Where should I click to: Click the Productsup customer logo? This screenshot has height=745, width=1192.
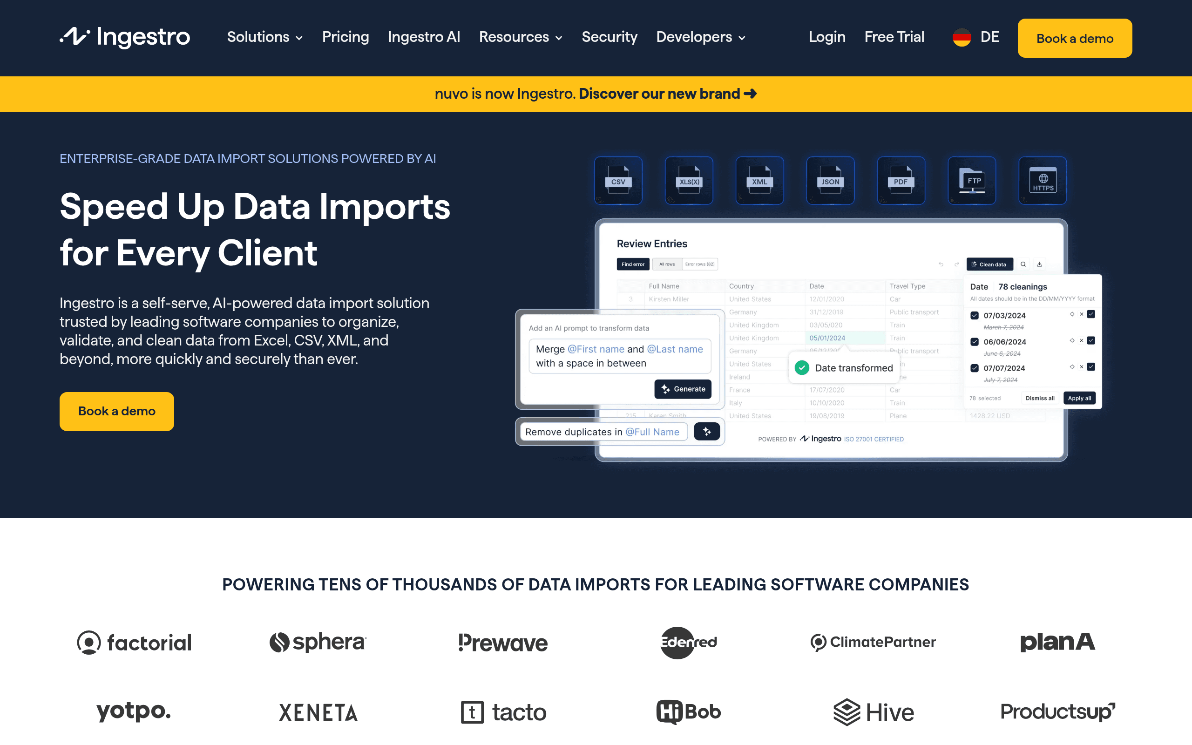[x=1058, y=712]
